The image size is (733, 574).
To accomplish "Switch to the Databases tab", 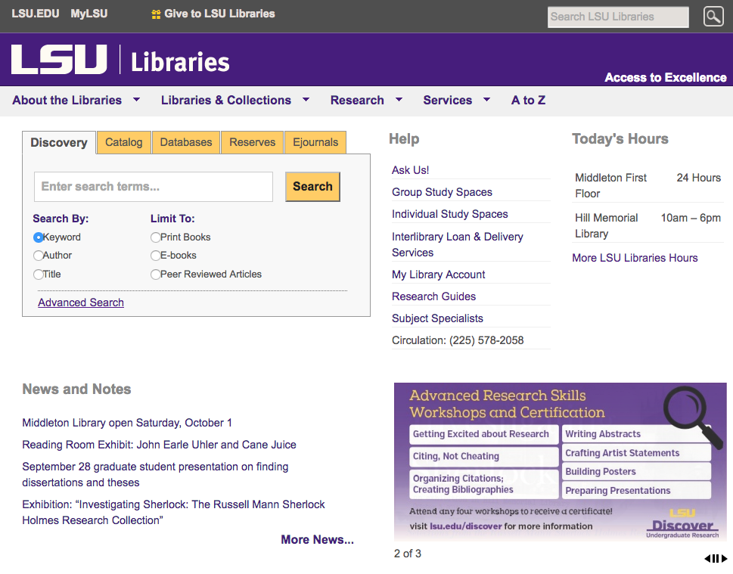I will (186, 142).
